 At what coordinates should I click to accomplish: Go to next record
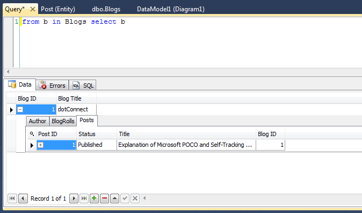pyautogui.click(x=74, y=198)
